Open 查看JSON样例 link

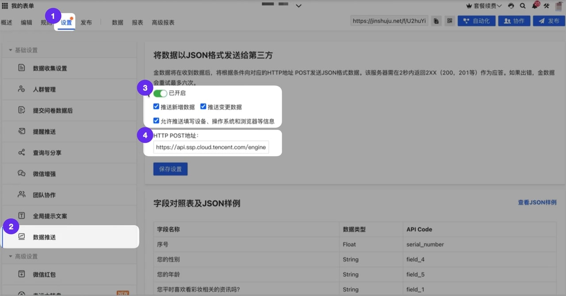click(537, 202)
